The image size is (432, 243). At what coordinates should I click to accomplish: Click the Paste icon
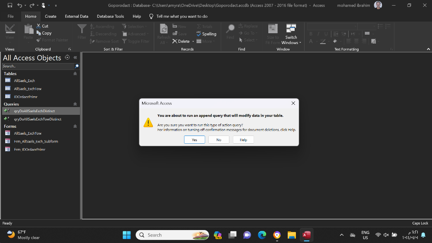(29, 29)
